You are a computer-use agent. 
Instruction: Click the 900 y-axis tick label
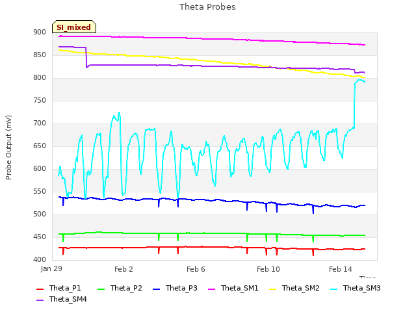click(x=40, y=32)
